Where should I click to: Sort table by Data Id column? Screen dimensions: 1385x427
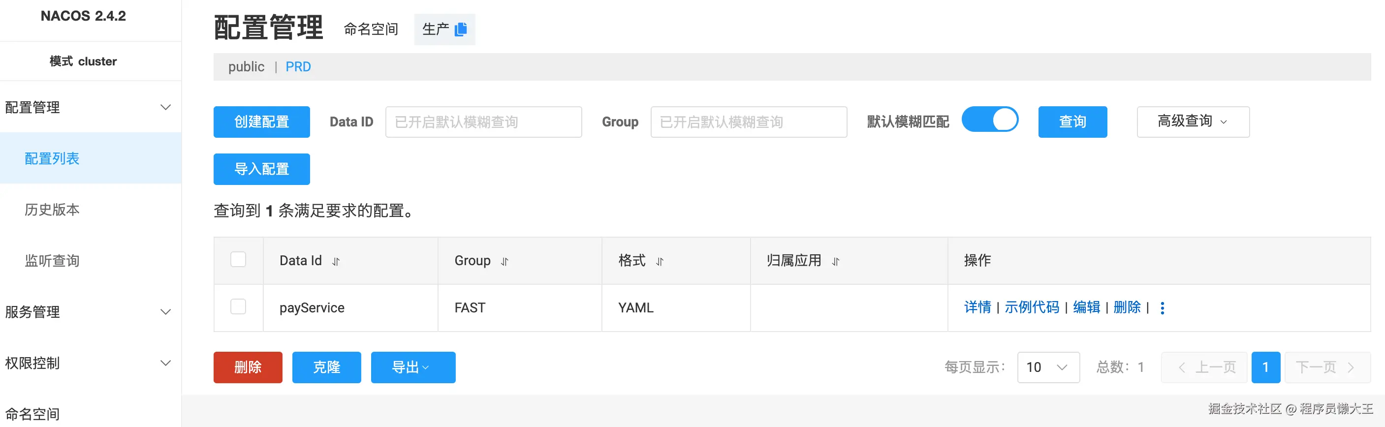pos(336,262)
